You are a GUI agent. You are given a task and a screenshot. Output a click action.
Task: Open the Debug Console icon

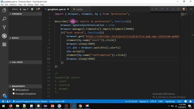pyautogui.click(x=38, y=9)
